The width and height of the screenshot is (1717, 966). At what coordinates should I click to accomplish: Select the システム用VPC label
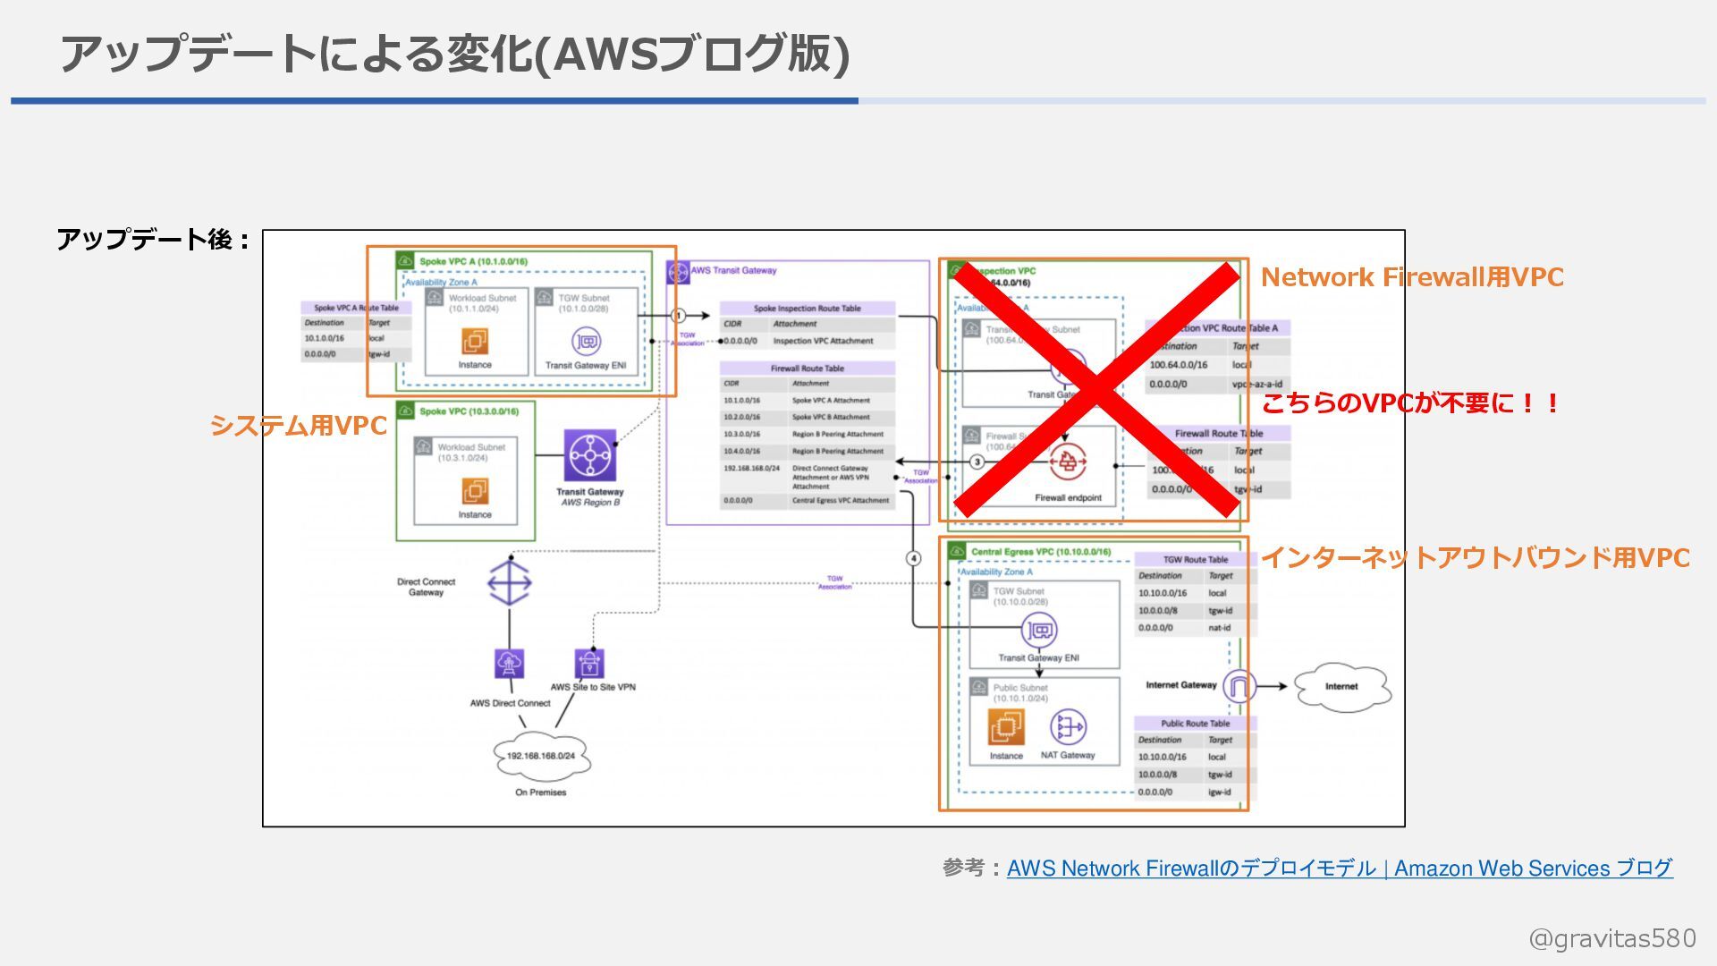pos(299,426)
